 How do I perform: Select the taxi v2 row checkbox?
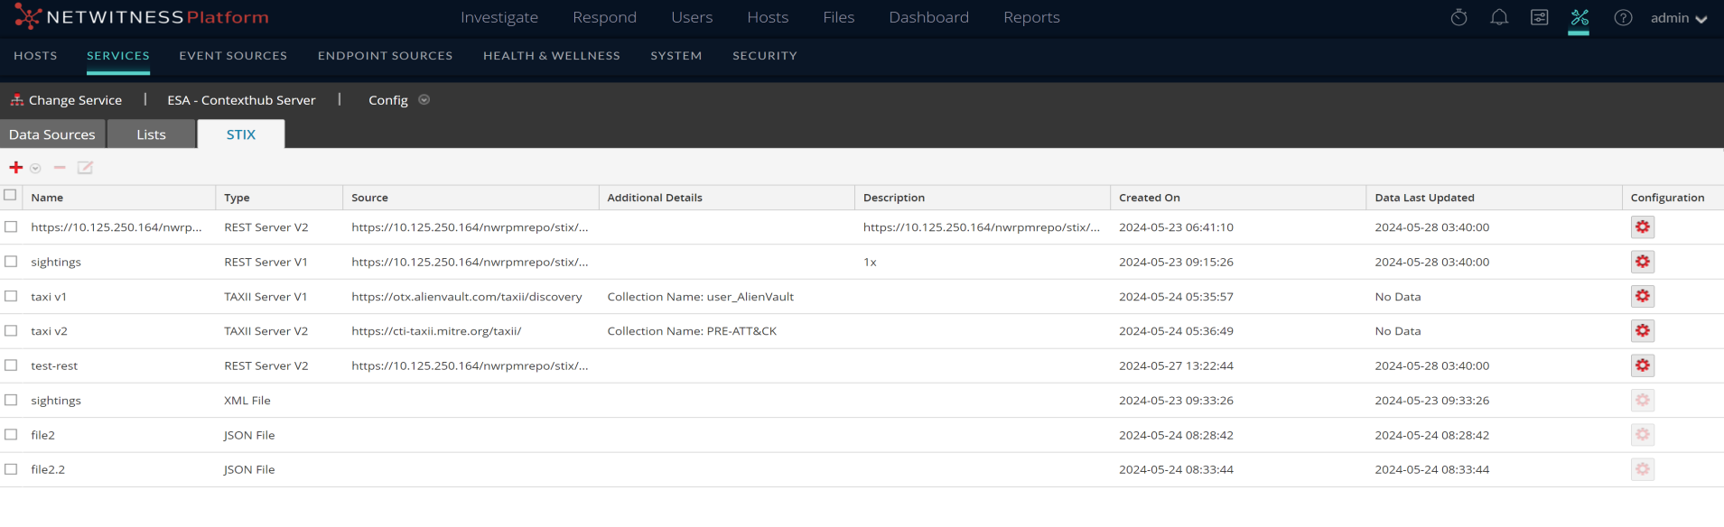(11, 331)
